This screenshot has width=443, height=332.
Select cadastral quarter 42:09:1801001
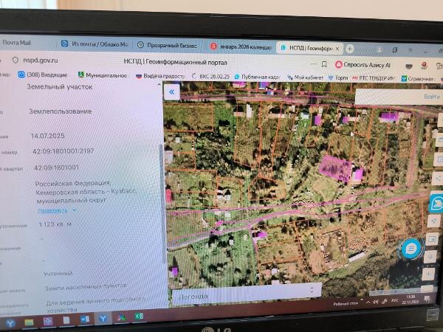[x=56, y=167]
